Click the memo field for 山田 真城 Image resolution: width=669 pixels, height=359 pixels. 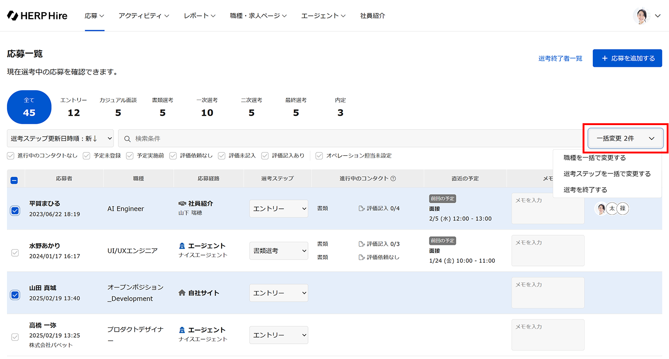coord(548,293)
